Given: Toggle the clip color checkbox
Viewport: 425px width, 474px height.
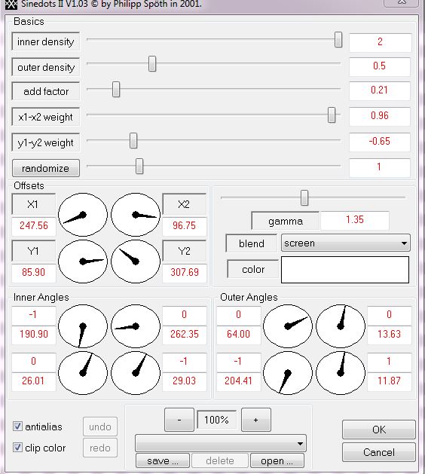Looking at the screenshot, I should [x=17, y=447].
